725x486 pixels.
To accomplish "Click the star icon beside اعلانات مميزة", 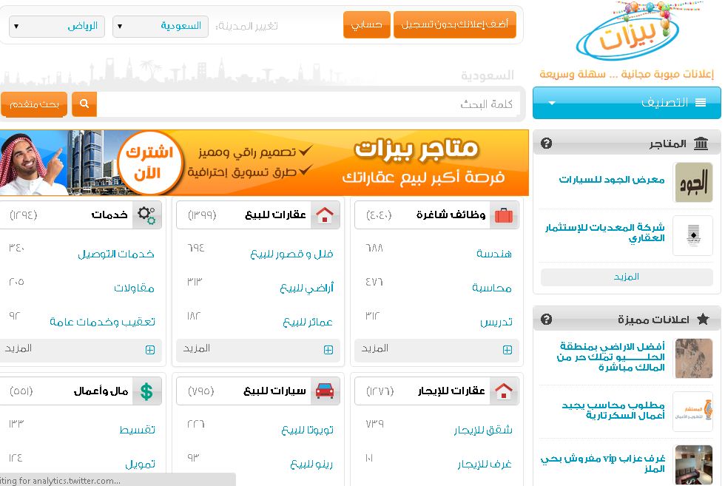I will point(703,319).
